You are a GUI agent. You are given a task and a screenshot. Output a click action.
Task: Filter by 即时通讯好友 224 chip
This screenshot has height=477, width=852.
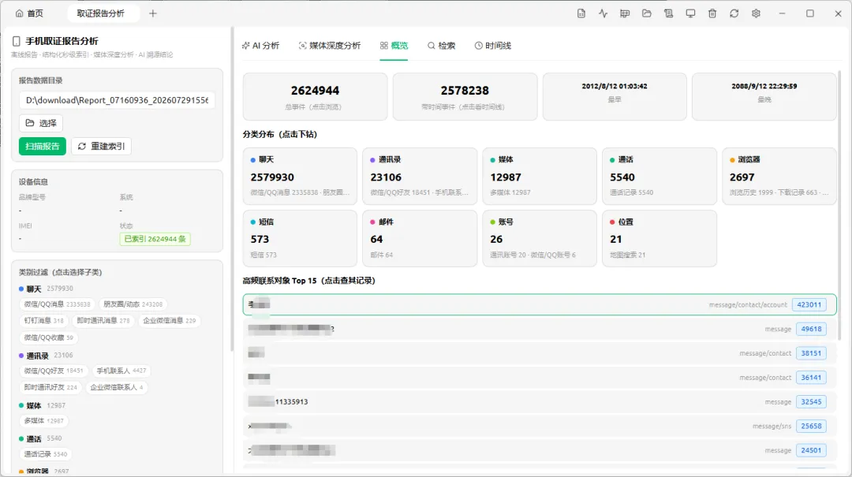pyautogui.click(x=50, y=387)
